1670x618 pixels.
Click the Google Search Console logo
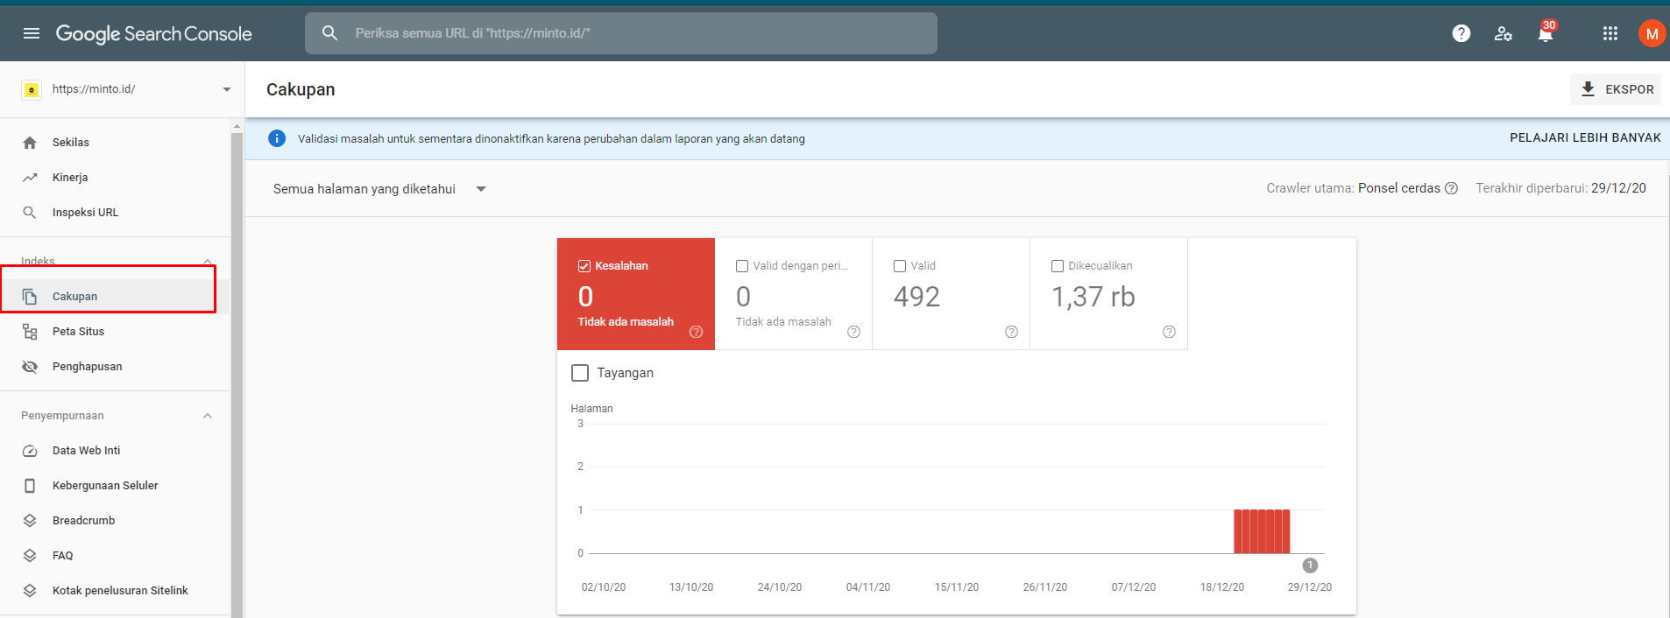[x=154, y=33]
